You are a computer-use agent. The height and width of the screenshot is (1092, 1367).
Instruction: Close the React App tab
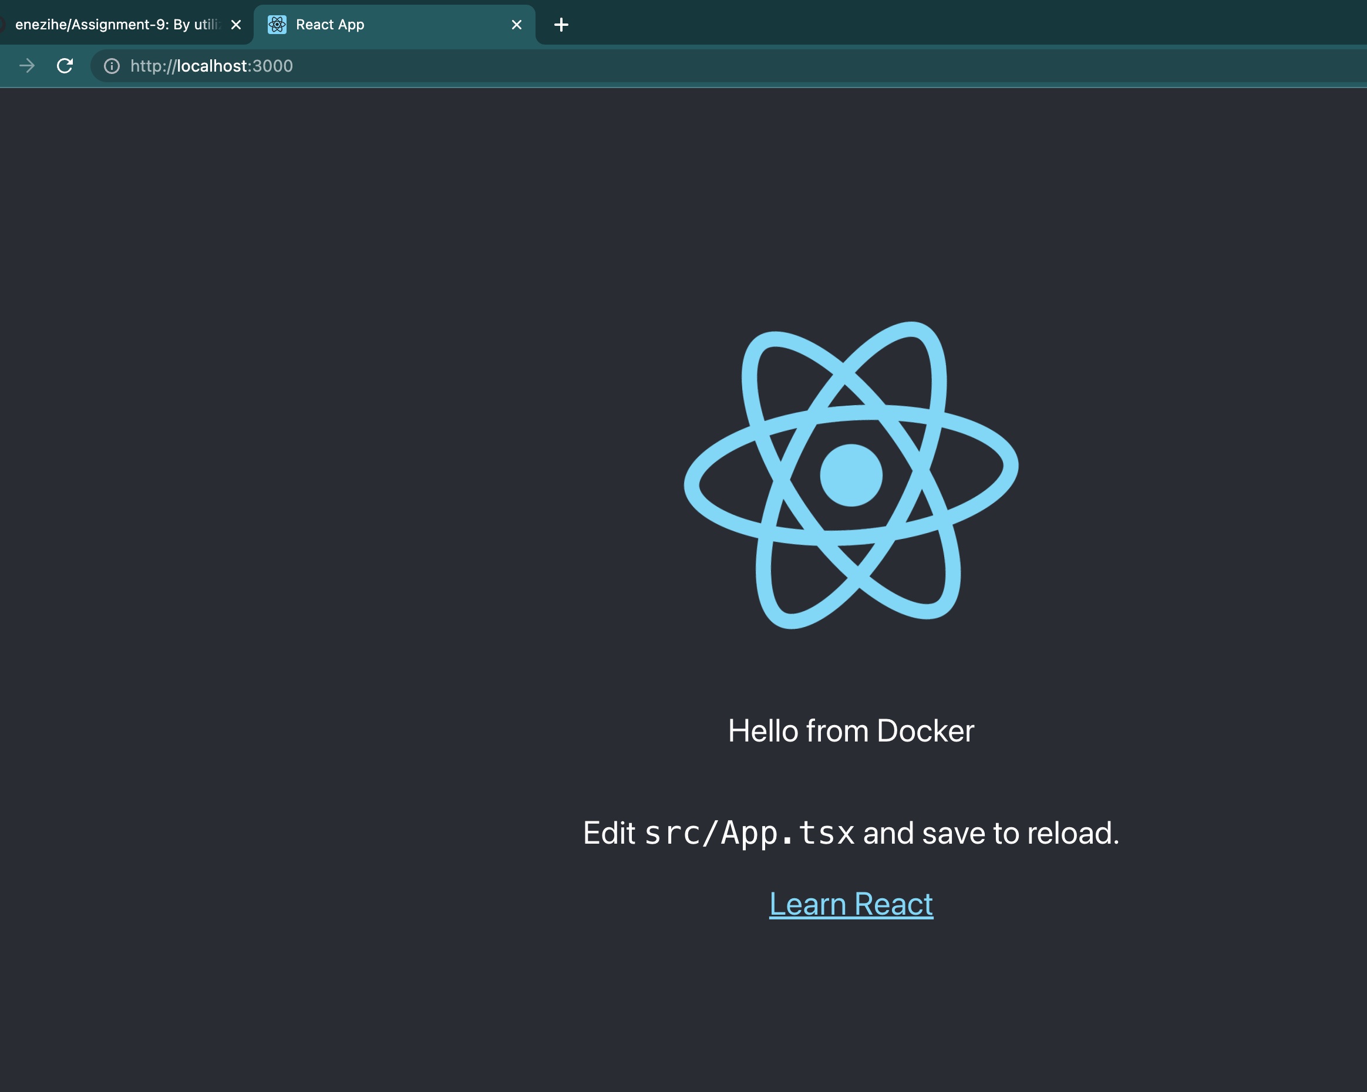point(517,25)
